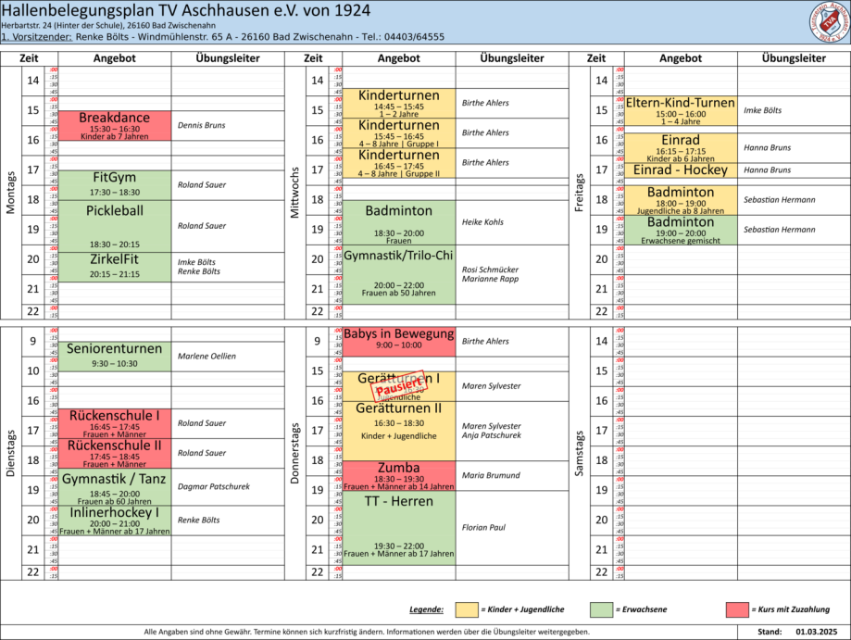Pick the green Erwachsene legend swatch

[601, 609]
